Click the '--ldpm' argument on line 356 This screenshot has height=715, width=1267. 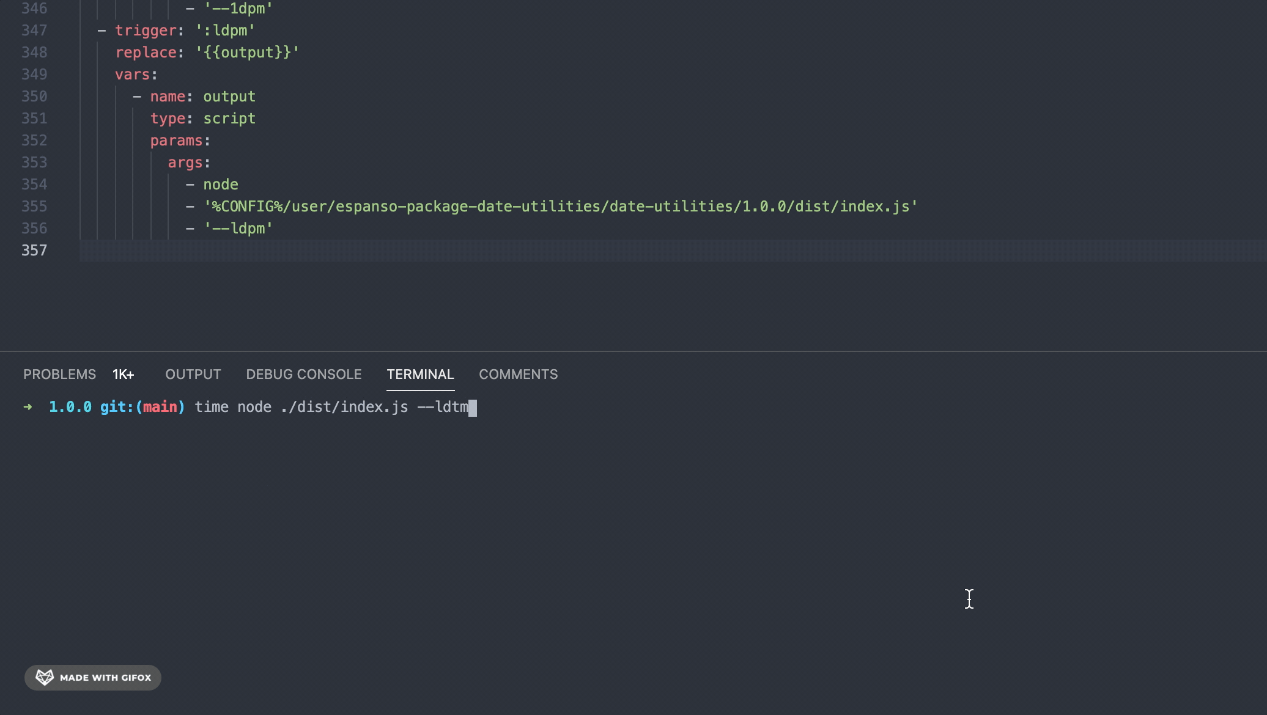[239, 228]
